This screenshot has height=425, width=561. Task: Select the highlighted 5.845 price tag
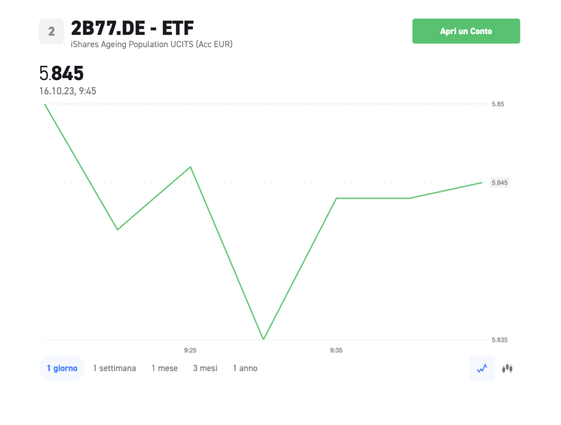click(x=499, y=183)
